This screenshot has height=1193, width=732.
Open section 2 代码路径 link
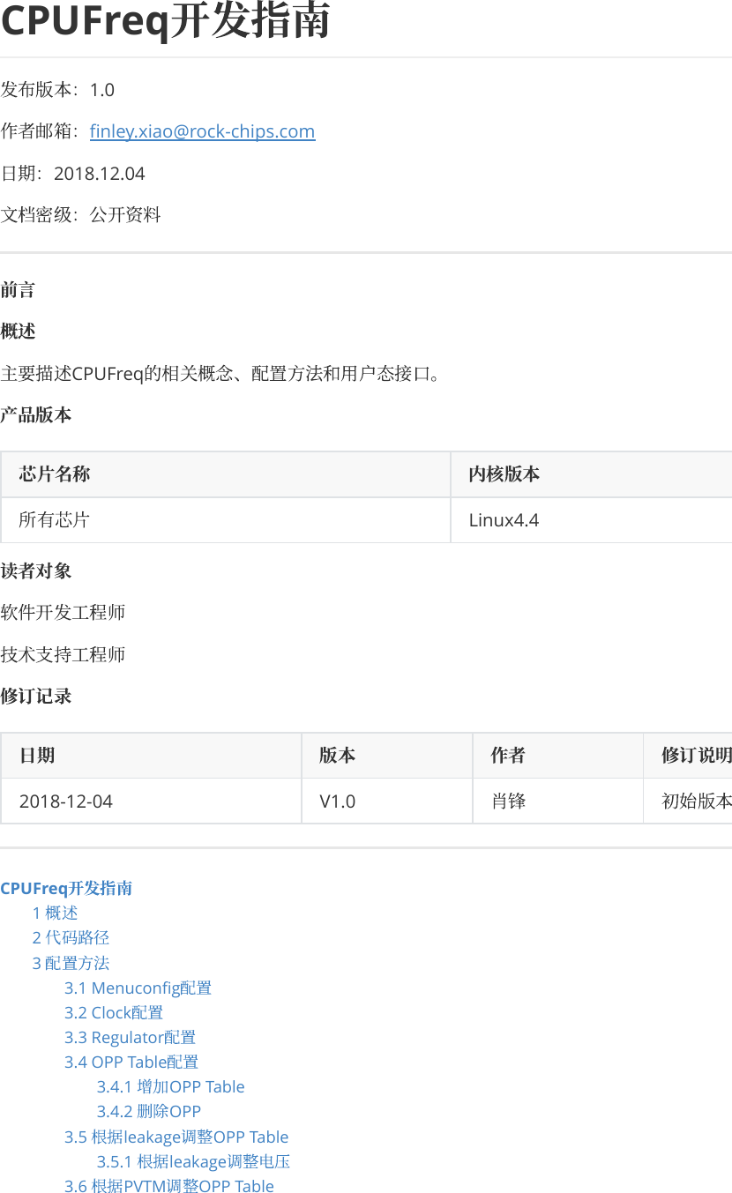click(x=71, y=937)
